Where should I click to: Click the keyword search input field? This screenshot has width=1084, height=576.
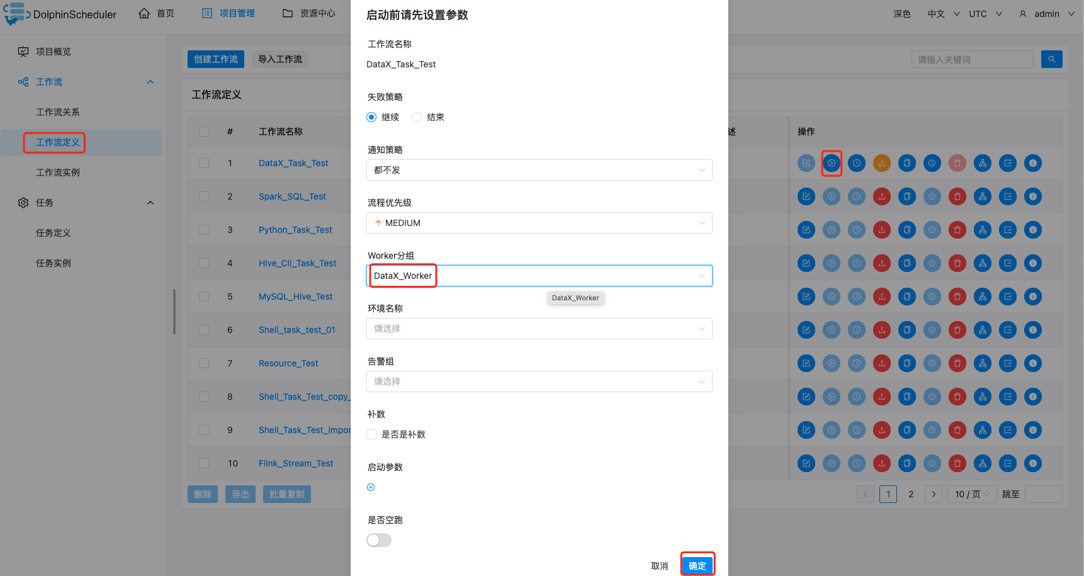point(972,59)
